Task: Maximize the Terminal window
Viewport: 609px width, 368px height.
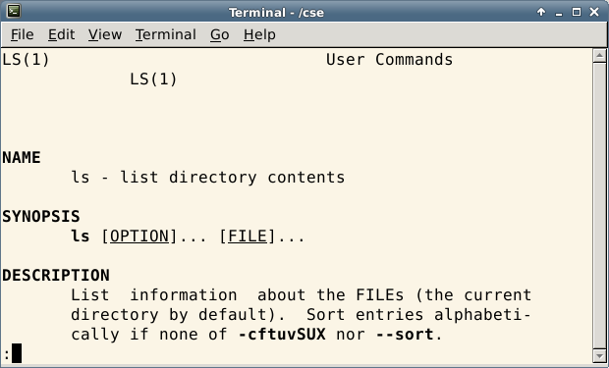Action: pos(577,12)
